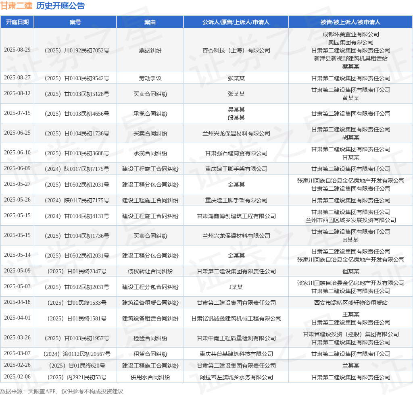This screenshot has height=395, width=413.
Task: Click defendant 兰州市西固区城乡发展投资有限公司
Action: [351, 220]
